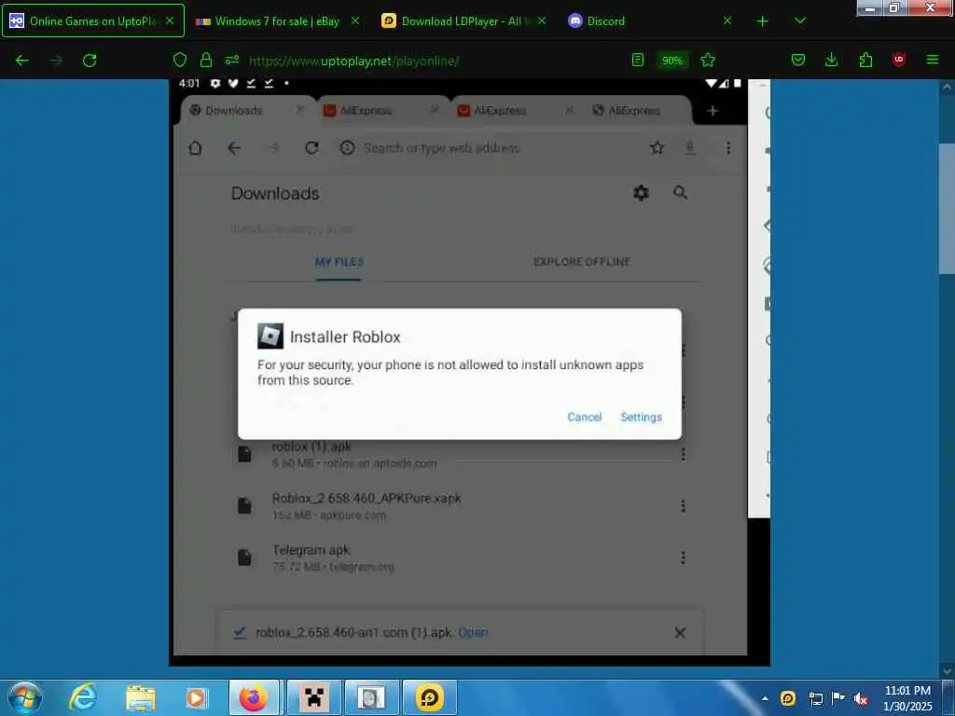Reload the emulated browser page
This screenshot has height=716, width=955.
(x=311, y=148)
